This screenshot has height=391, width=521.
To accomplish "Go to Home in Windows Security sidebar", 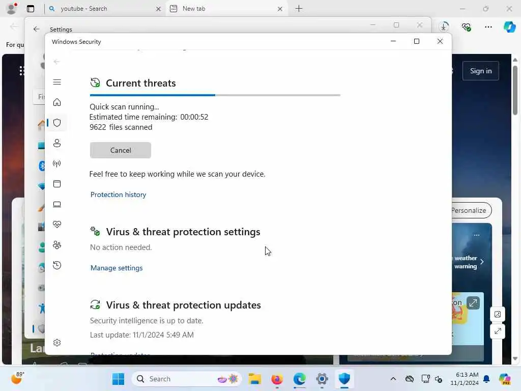I will [x=57, y=102].
